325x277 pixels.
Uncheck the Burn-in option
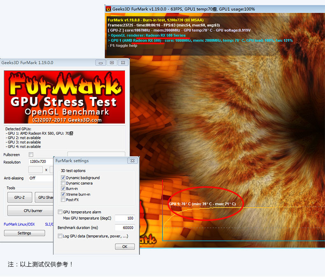[63, 188]
